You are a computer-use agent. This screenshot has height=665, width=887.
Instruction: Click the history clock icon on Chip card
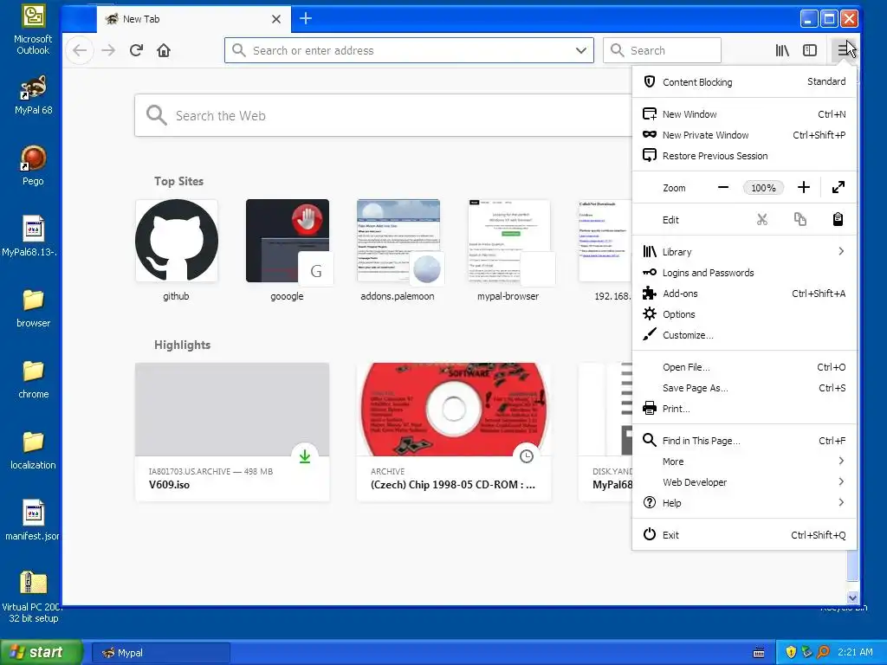point(526,455)
